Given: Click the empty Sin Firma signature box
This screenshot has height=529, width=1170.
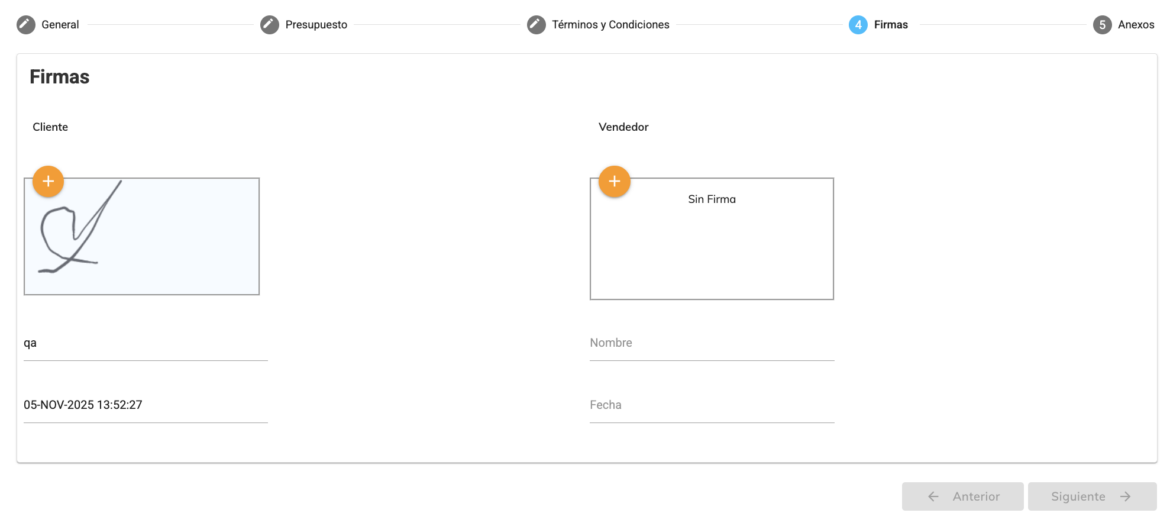Looking at the screenshot, I should point(712,249).
